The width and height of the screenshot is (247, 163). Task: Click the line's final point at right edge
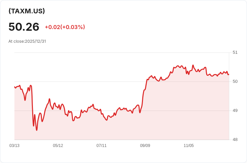pos(229,74)
